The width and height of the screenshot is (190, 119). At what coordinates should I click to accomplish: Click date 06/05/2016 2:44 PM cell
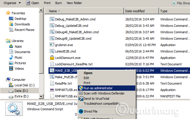click(139, 51)
